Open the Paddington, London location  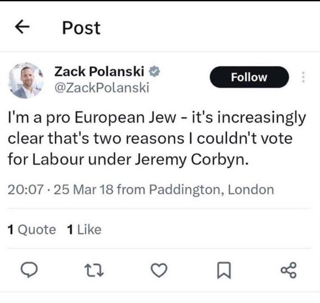pos(211,190)
